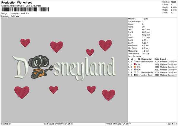178x126 pixels.
Task: Click the Stitches value '15956'
Action: (174, 2)
